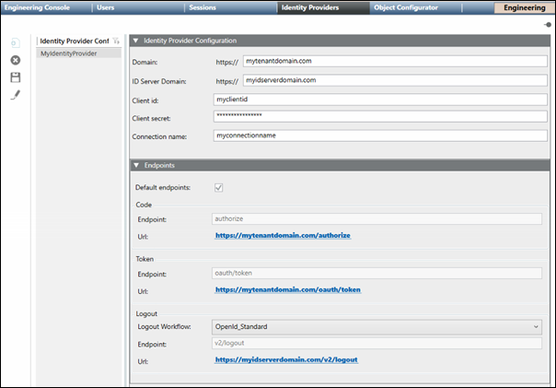The height and width of the screenshot is (388, 556).
Task: Switch to the Sessions tab
Action: coord(203,7)
